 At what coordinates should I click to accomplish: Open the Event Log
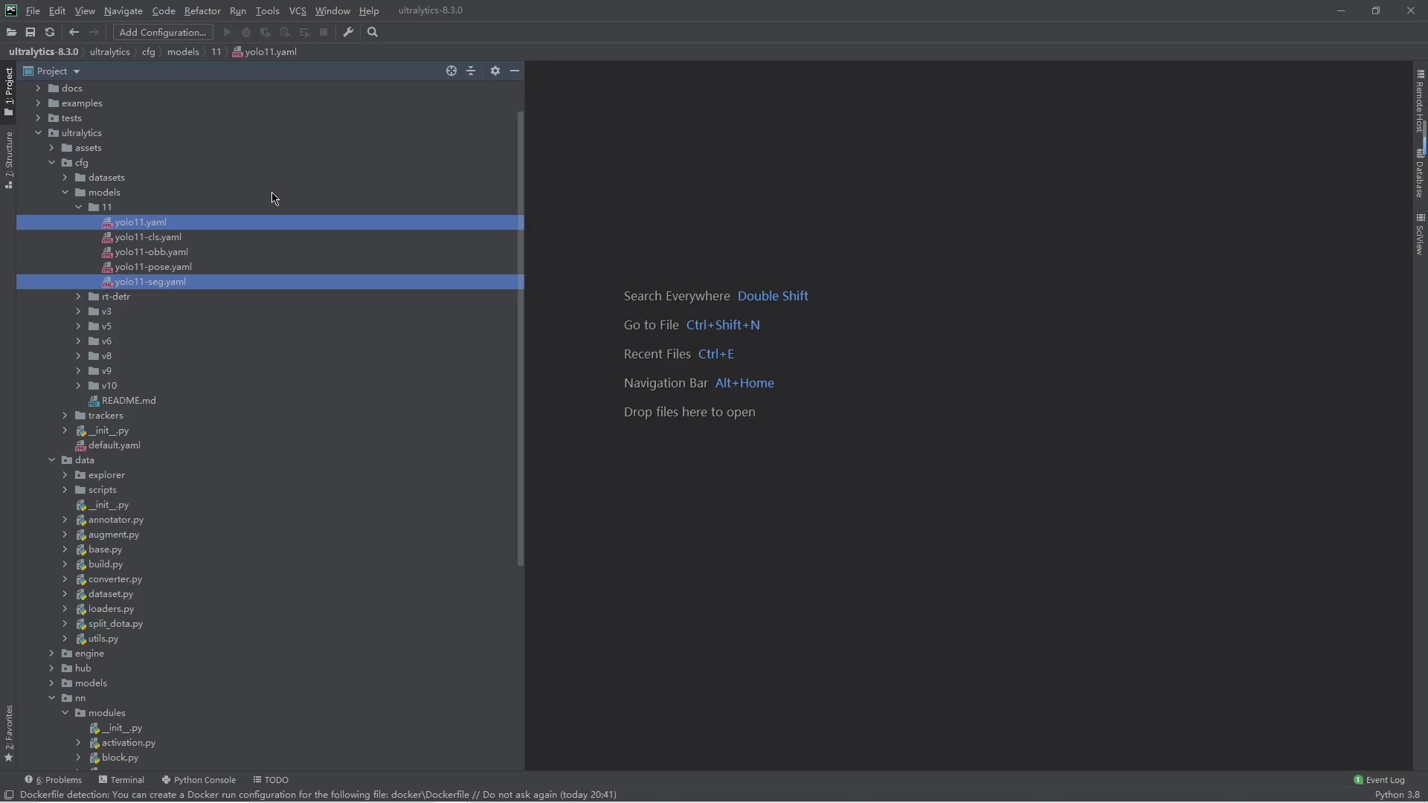point(1380,780)
